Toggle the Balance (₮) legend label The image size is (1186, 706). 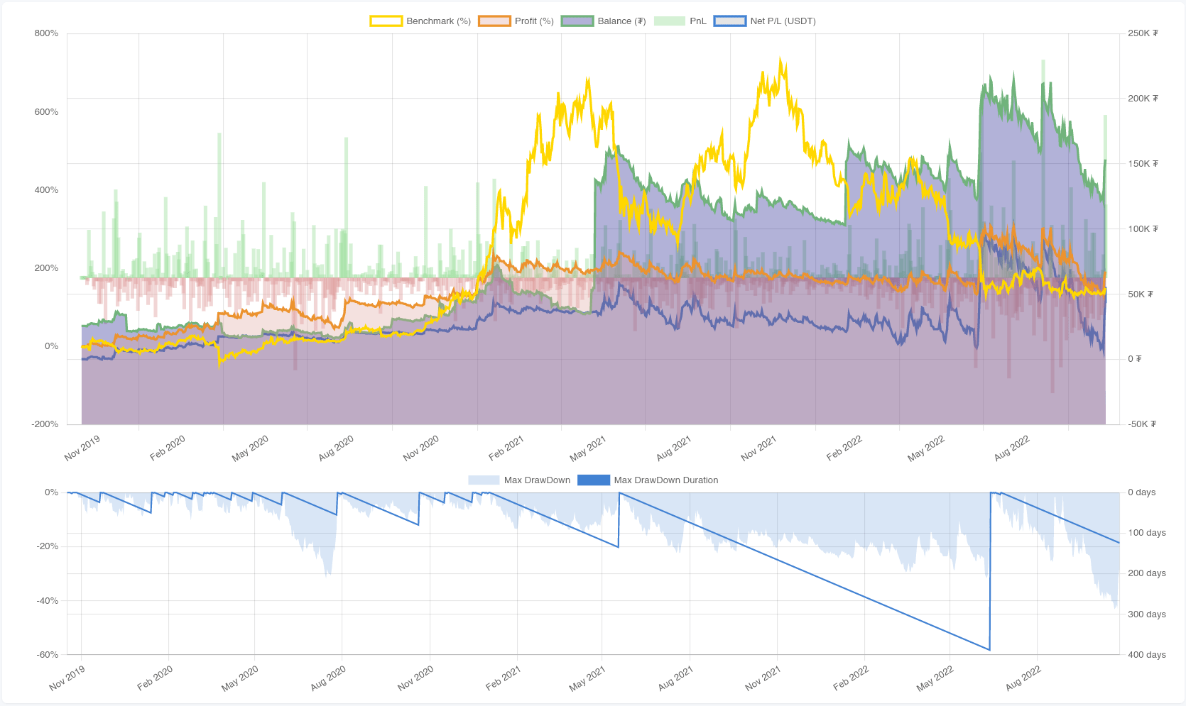coord(621,21)
